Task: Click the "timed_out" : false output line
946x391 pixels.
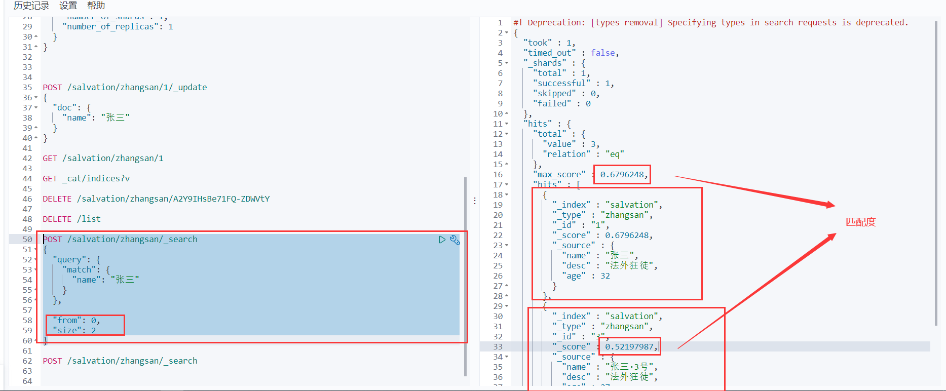Action: [x=571, y=53]
